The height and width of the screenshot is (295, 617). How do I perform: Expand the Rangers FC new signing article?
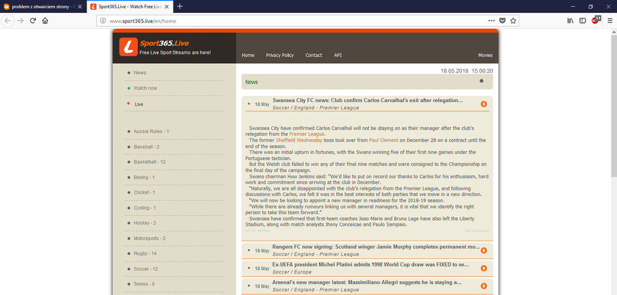(484, 250)
